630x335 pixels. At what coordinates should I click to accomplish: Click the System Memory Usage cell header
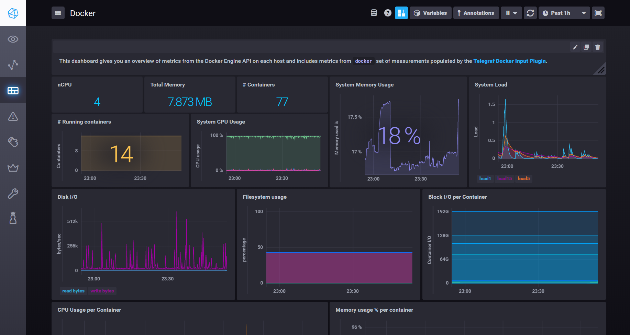pyautogui.click(x=364, y=85)
